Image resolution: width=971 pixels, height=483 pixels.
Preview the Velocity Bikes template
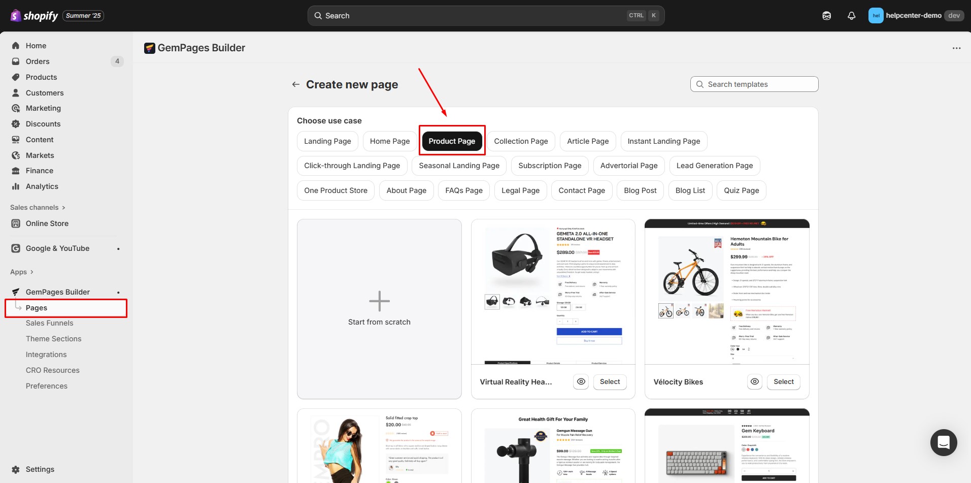tap(754, 381)
